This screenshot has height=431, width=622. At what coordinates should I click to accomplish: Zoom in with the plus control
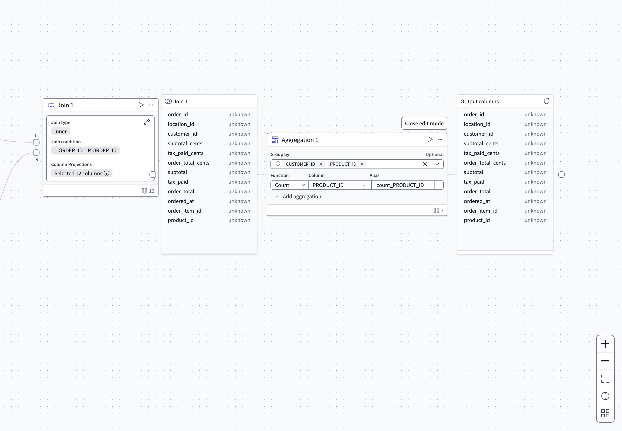pyautogui.click(x=605, y=344)
